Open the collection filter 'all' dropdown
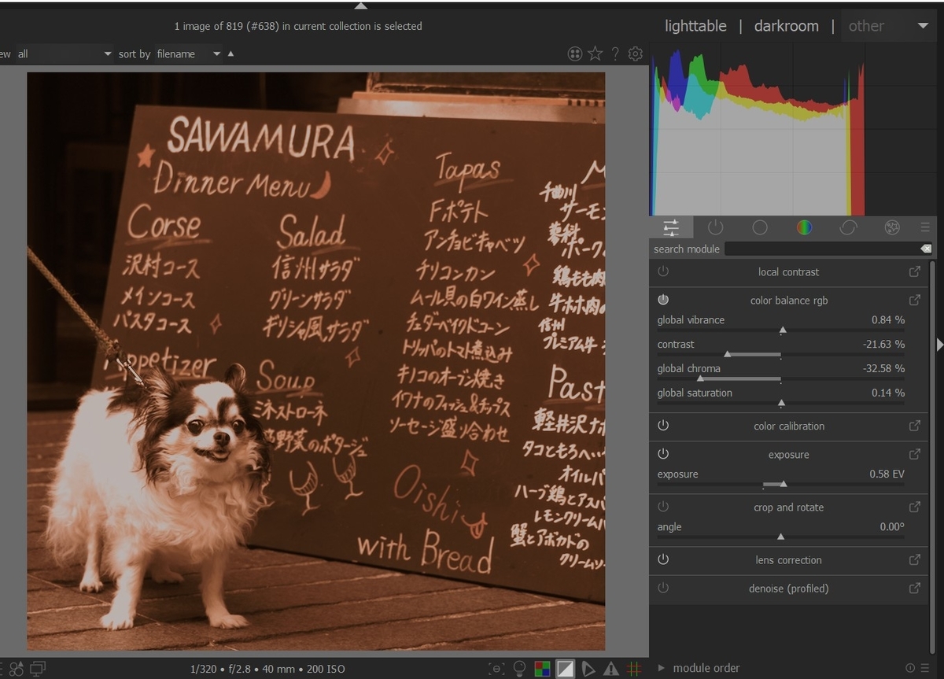This screenshot has width=944, height=679. pyautogui.click(x=65, y=54)
